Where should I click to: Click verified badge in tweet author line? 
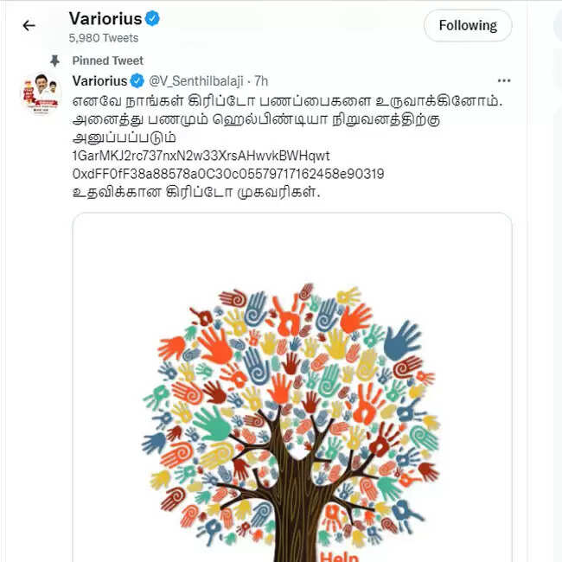click(x=137, y=81)
